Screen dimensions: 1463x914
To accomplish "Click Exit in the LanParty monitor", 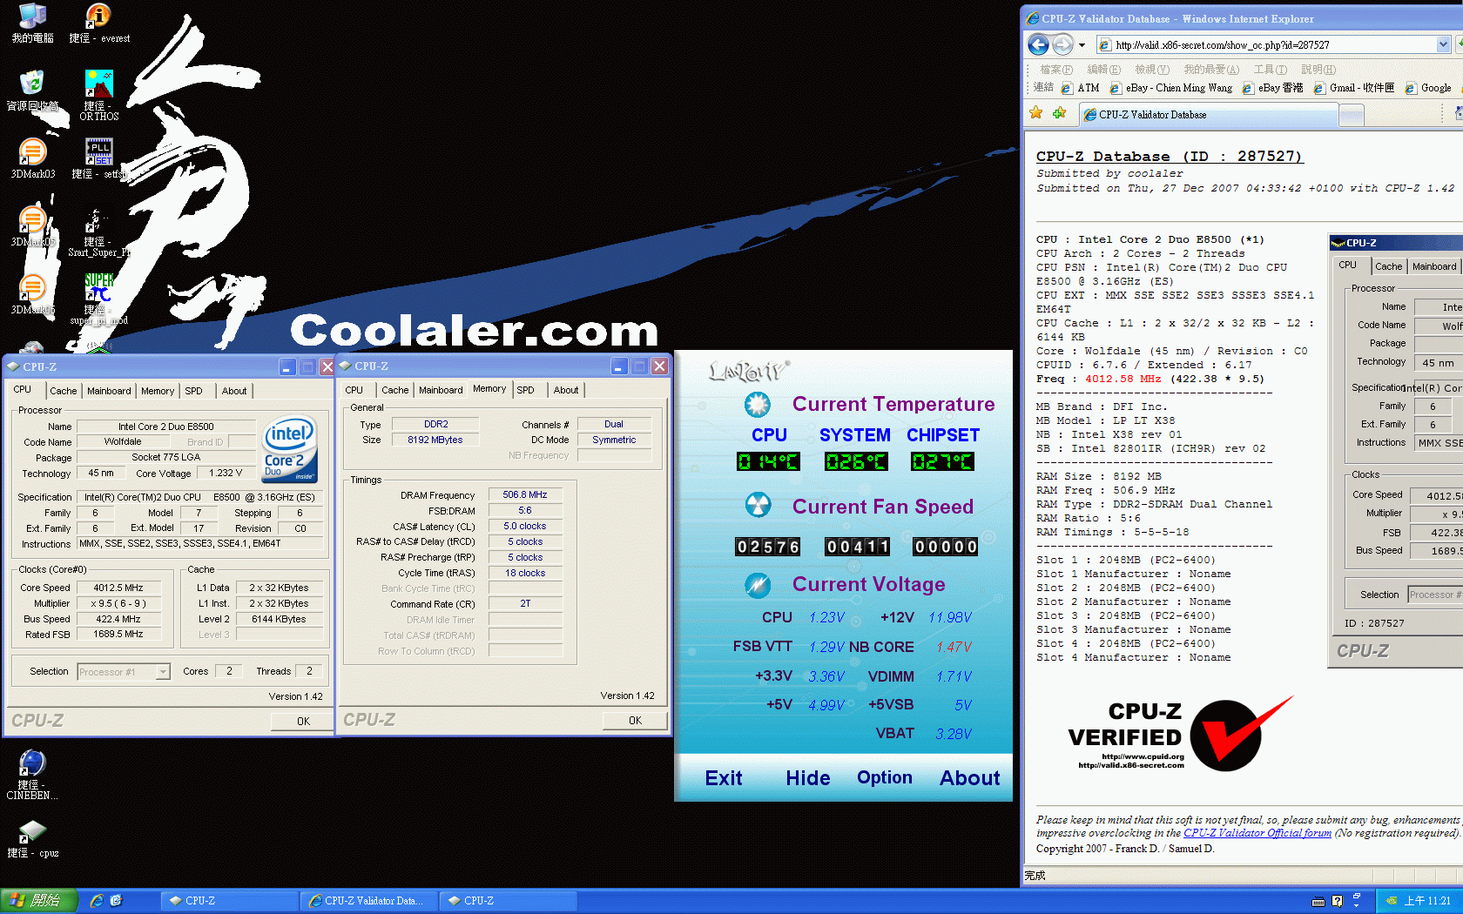I will (x=724, y=778).
